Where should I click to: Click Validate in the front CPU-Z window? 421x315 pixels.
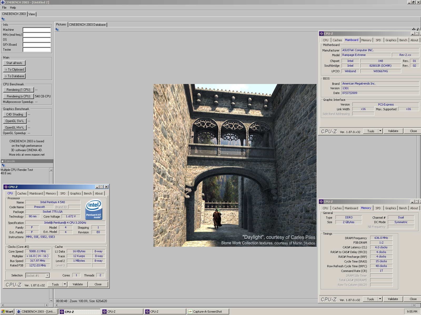78,284
